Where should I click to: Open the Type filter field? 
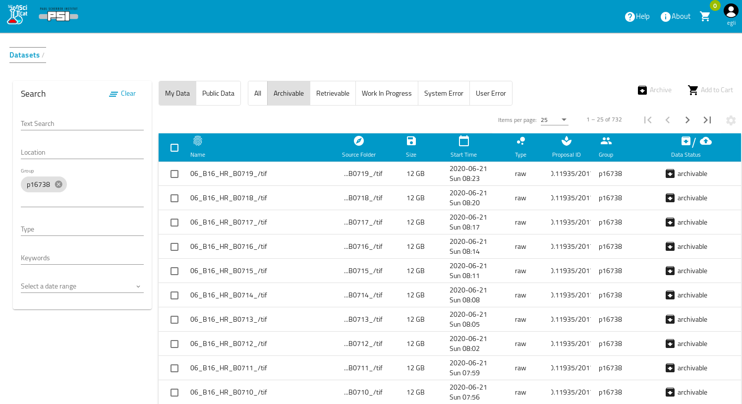click(x=82, y=229)
